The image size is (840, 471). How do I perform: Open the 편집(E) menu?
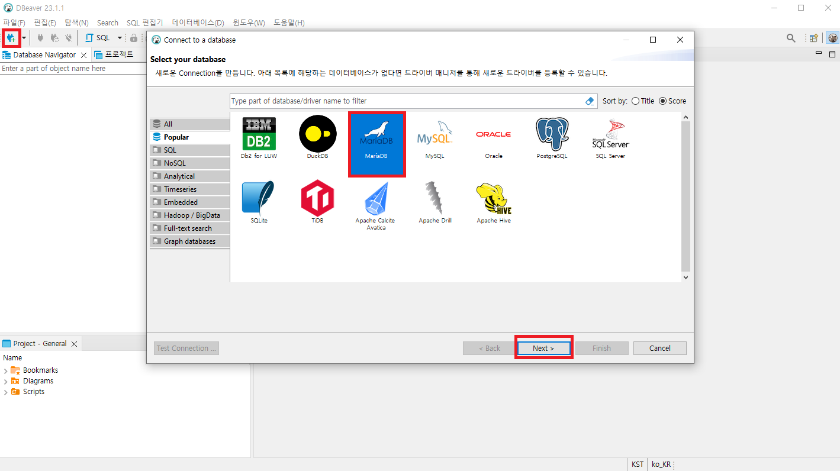point(45,22)
